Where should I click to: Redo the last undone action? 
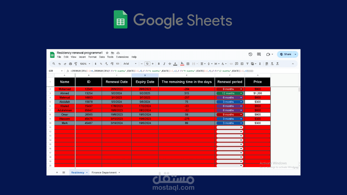click(65, 64)
